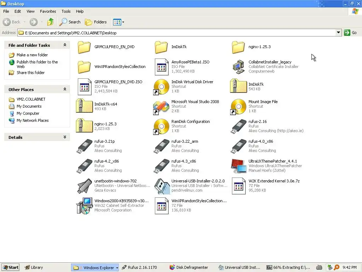The image size is (362, 272).
Task: Click Make a new folder link
Action: [32, 55]
